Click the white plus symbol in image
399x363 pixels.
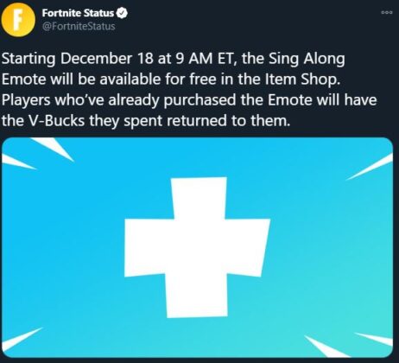pyautogui.click(x=197, y=247)
